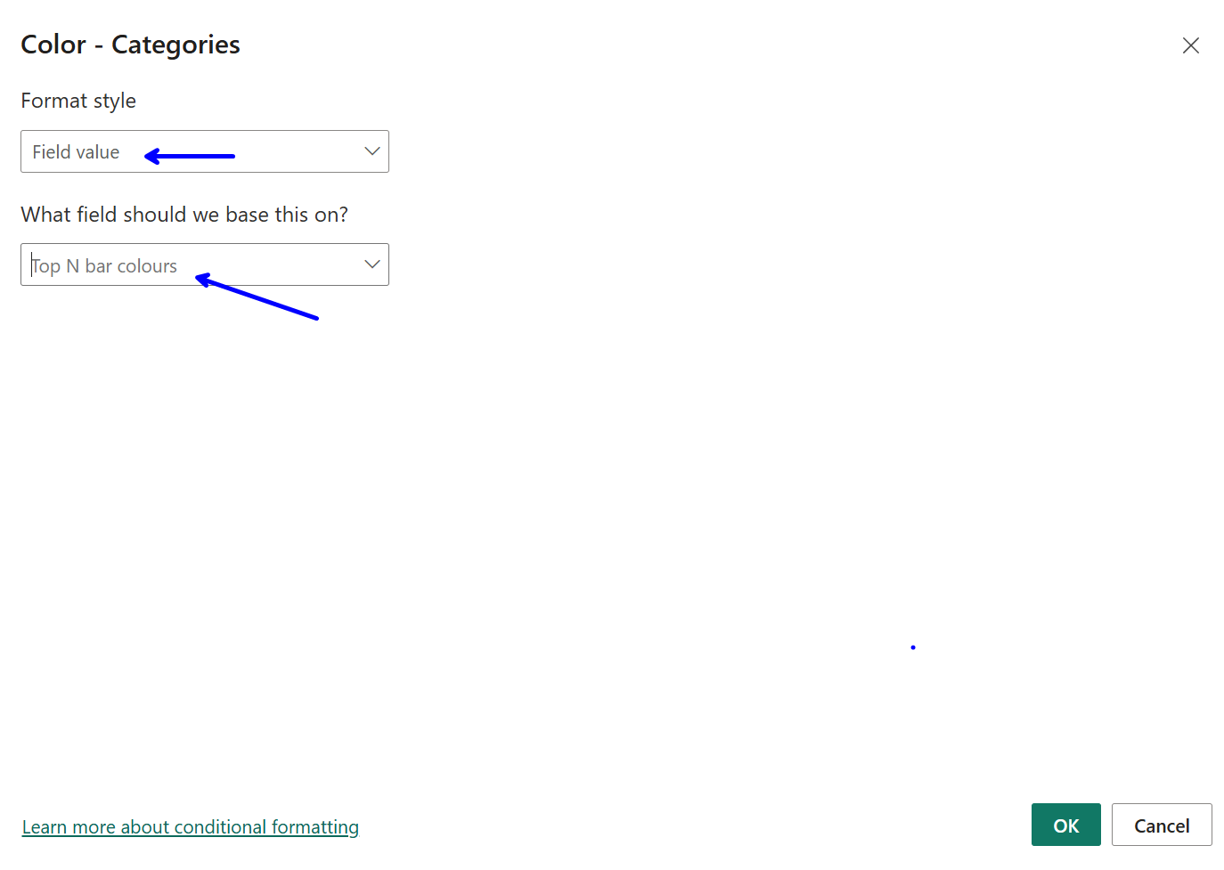Screen dimensions: 1224x870
Task: Open the Format style dropdown
Action: click(204, 151)
